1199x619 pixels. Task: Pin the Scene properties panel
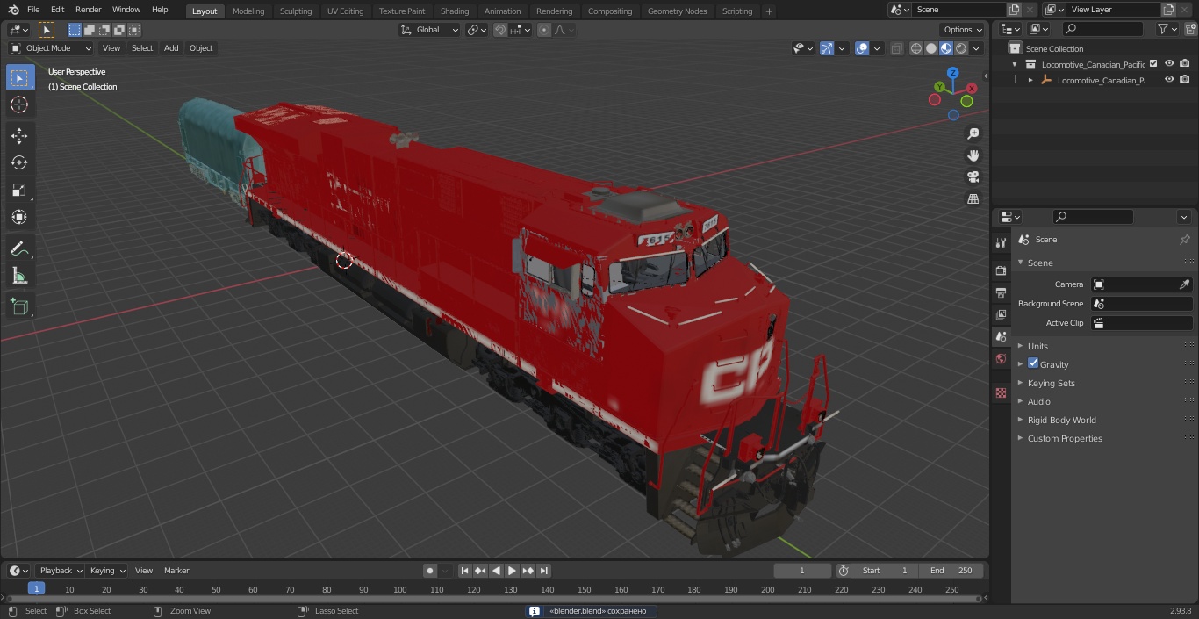coord(1184,240)
